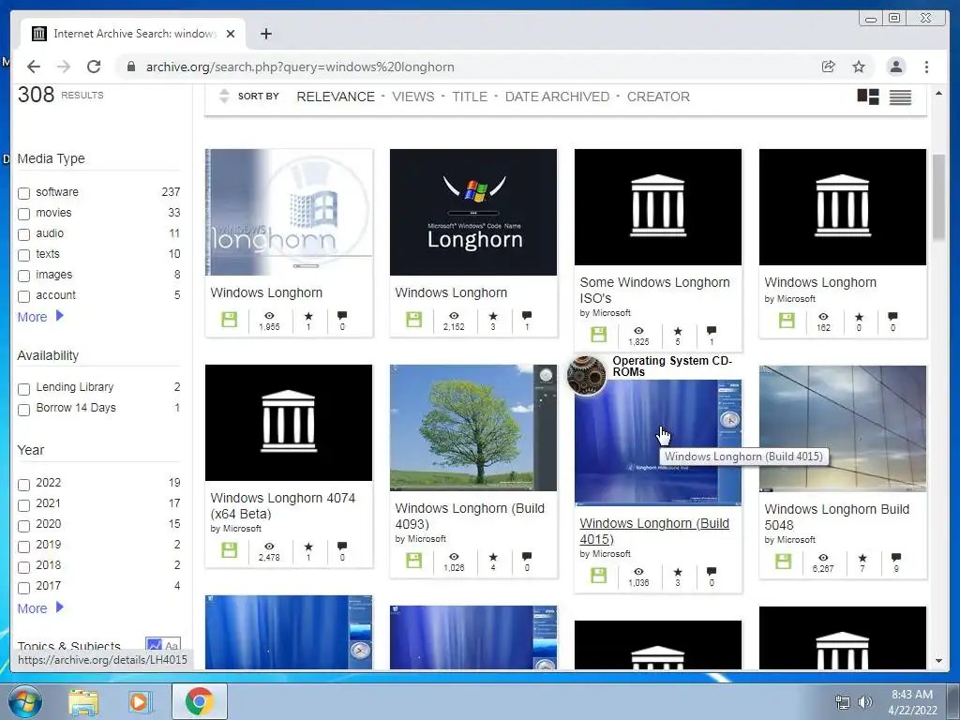960x720 pixels.
Task: View site security lock info
Action: [x=131, y=67]
